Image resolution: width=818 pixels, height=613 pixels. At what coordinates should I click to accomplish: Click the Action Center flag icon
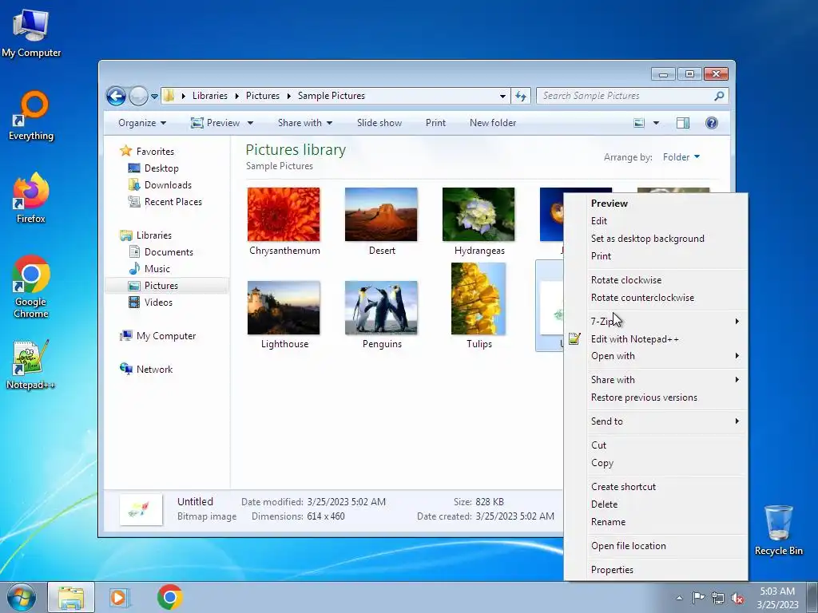point(698,598)
